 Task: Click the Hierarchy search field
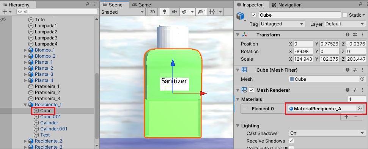point(57,12)
